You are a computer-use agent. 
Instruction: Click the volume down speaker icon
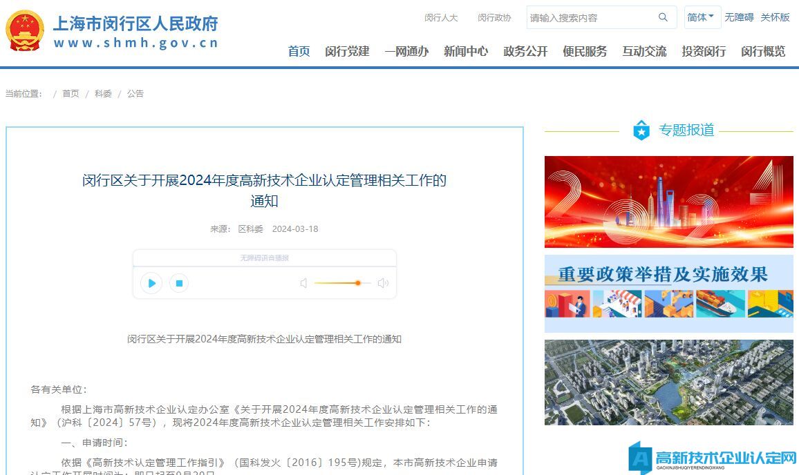click(303, 283)
